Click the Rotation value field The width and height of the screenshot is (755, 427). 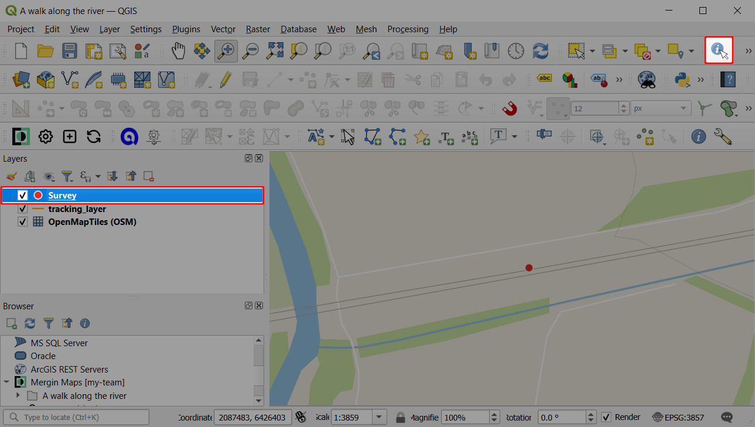(x=562, y=417)
